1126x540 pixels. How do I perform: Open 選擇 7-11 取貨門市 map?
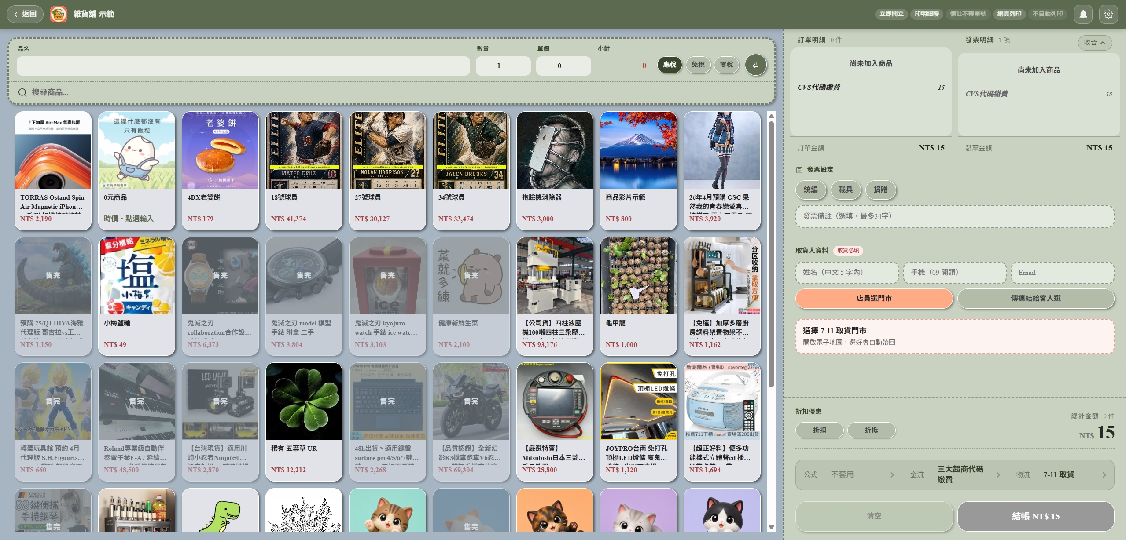[955, 336]
